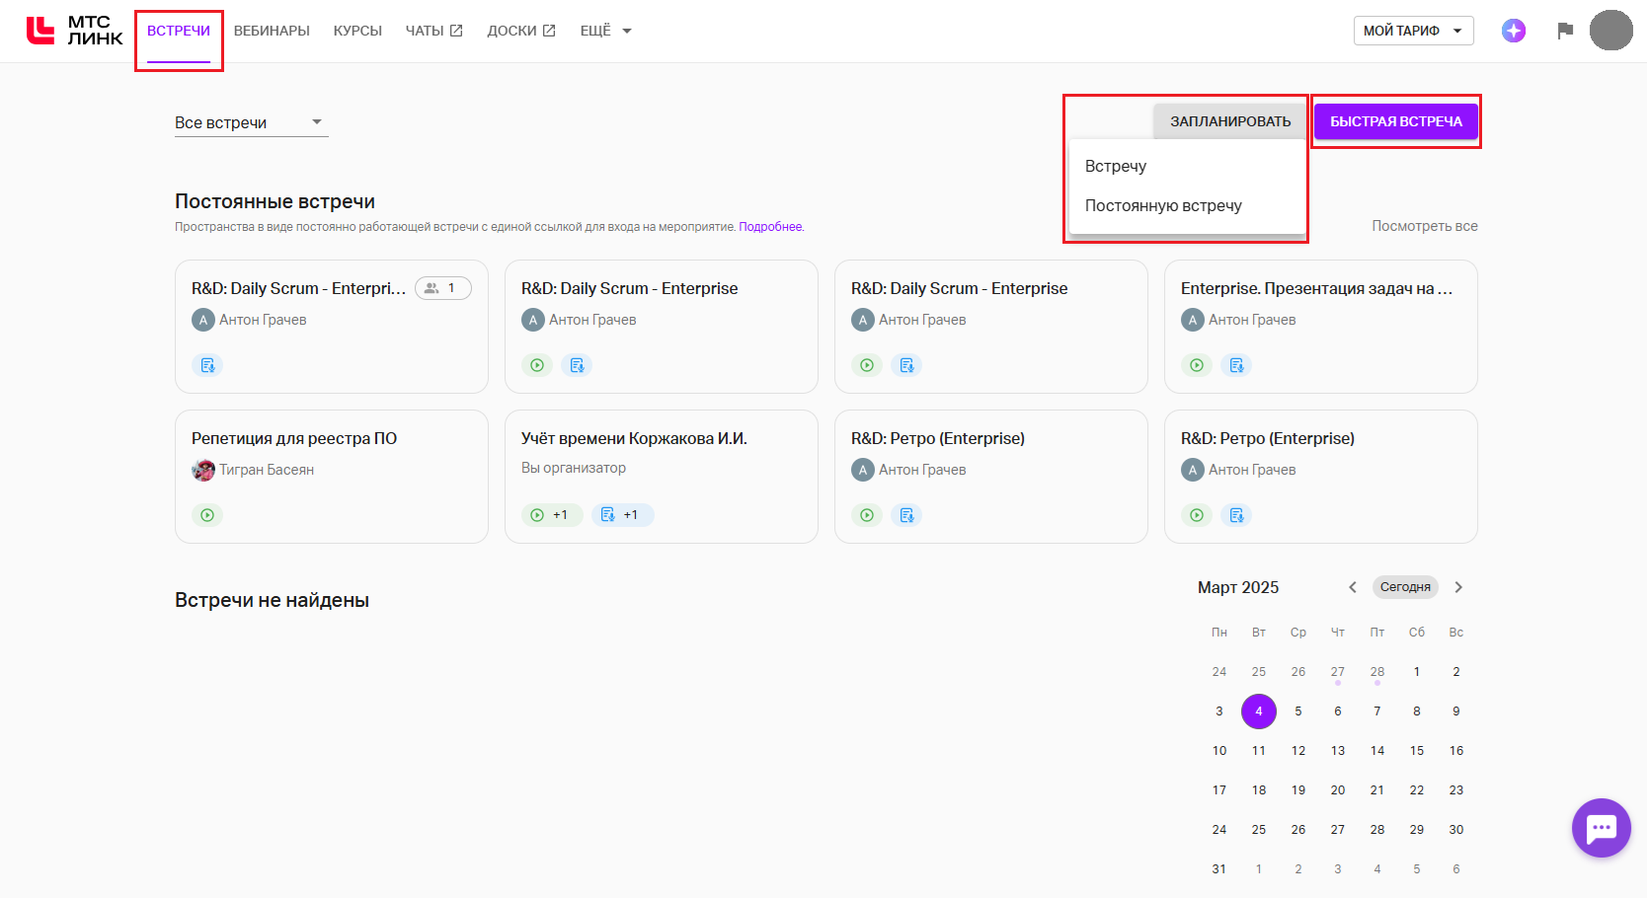Click recording icon on last R&D Ретро card
The height and width of the screenshot is (898, 1647).
[1197, 515]
